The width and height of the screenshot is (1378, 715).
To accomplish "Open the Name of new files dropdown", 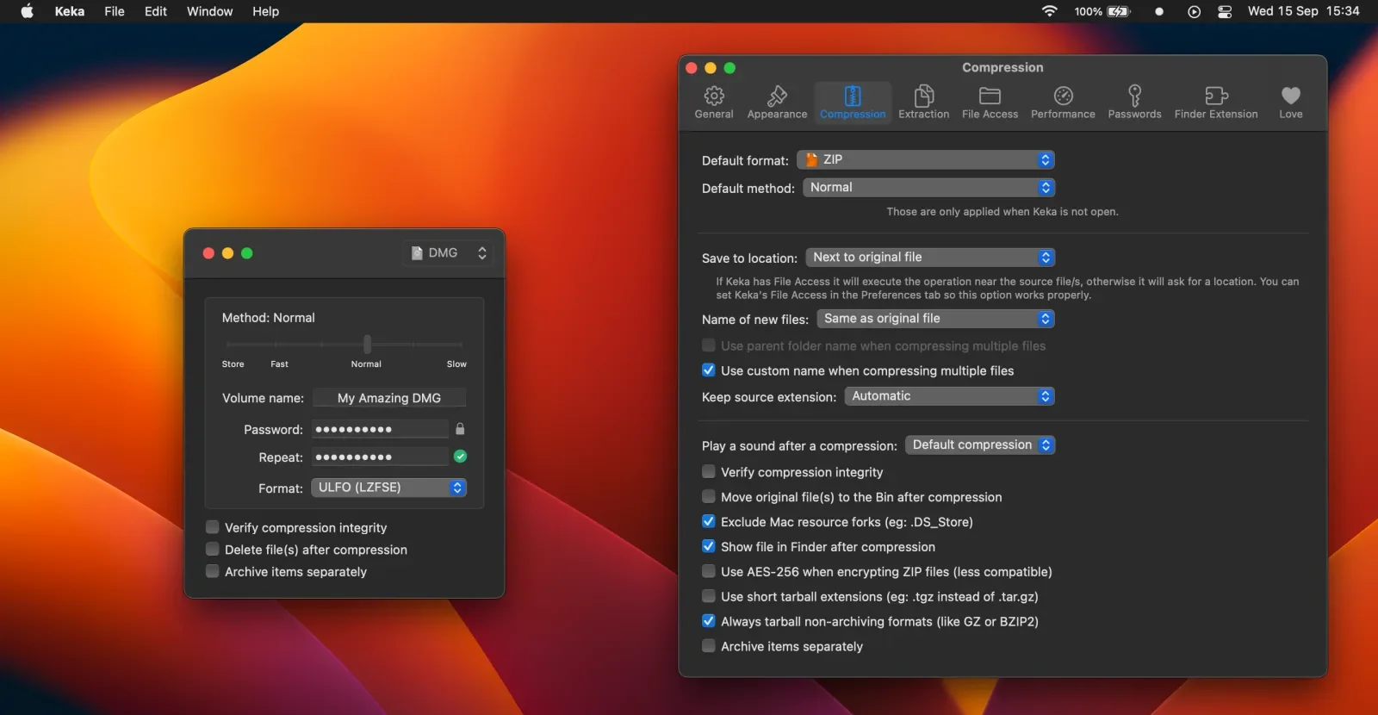I will click(x=935, y=319).
